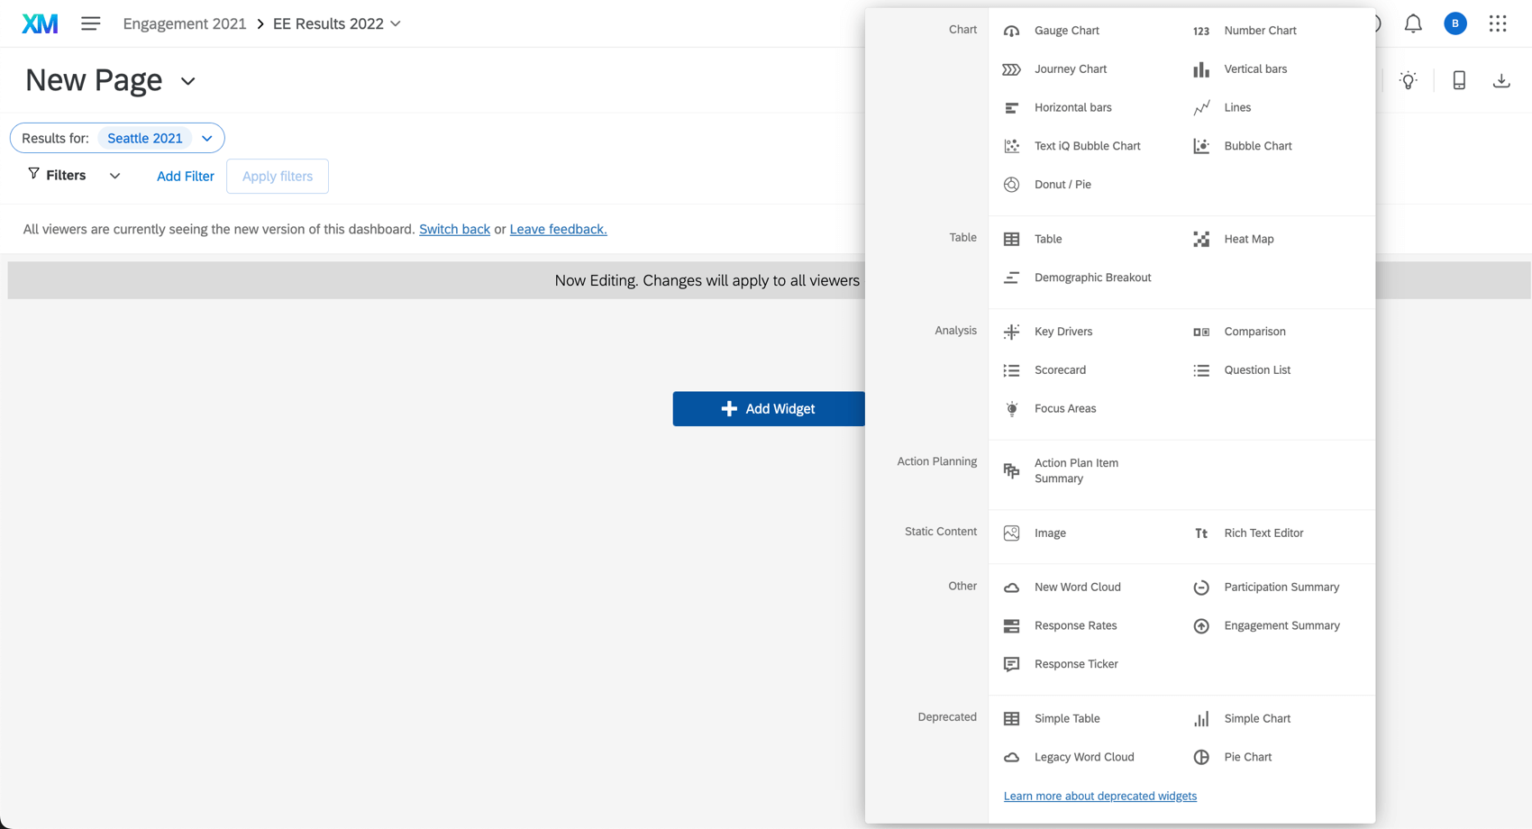Expand the EE Results 2022 dropdown

pos(396,23)
